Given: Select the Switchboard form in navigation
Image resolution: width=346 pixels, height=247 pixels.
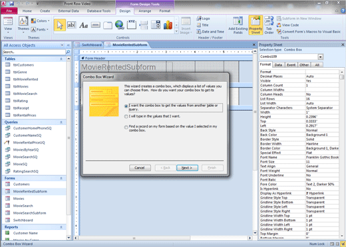Looking at the screenshot, I should 23,220.
